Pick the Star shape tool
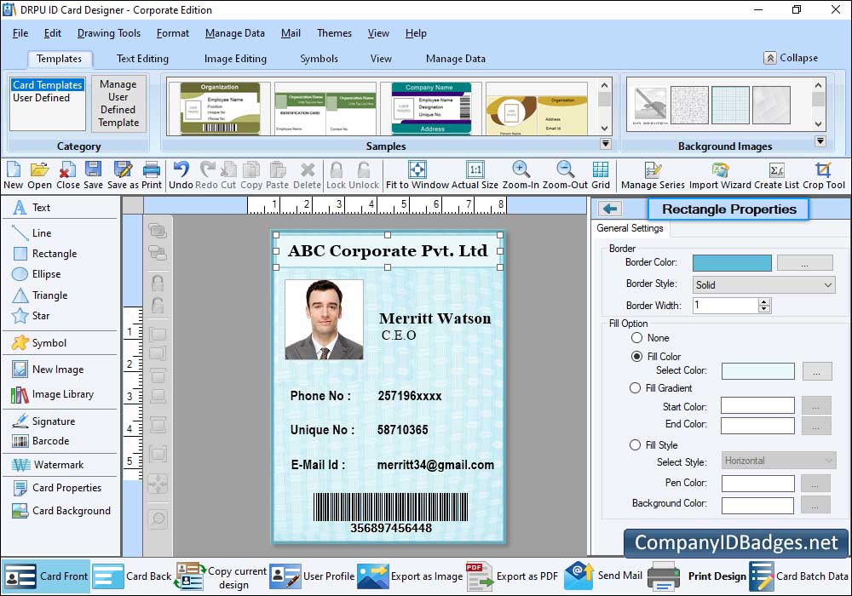The image size is (852, 596). pyautogui.click(x=31, y=315)
